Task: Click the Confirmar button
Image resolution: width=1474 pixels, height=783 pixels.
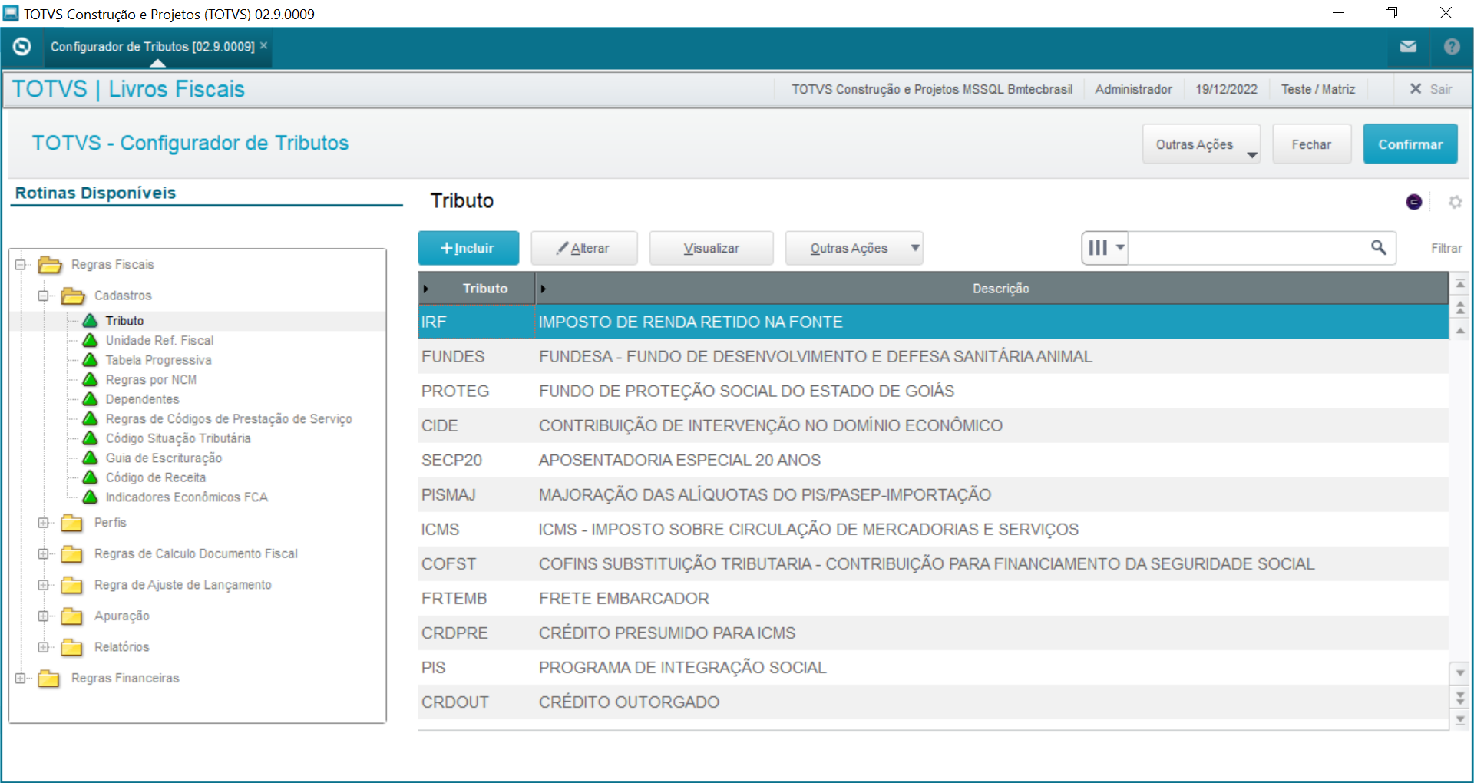Action: click(x=1410, y=144)
